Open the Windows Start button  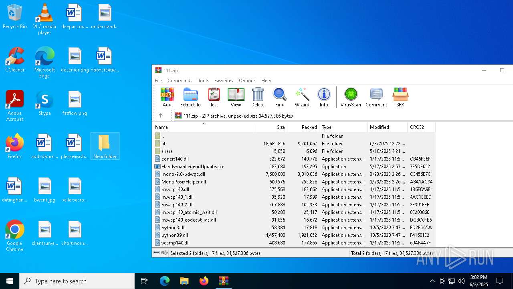10,281
